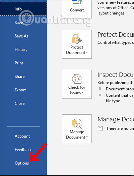Open the Share page
This screenshot has height=176, width=134.
coord(19,77)
